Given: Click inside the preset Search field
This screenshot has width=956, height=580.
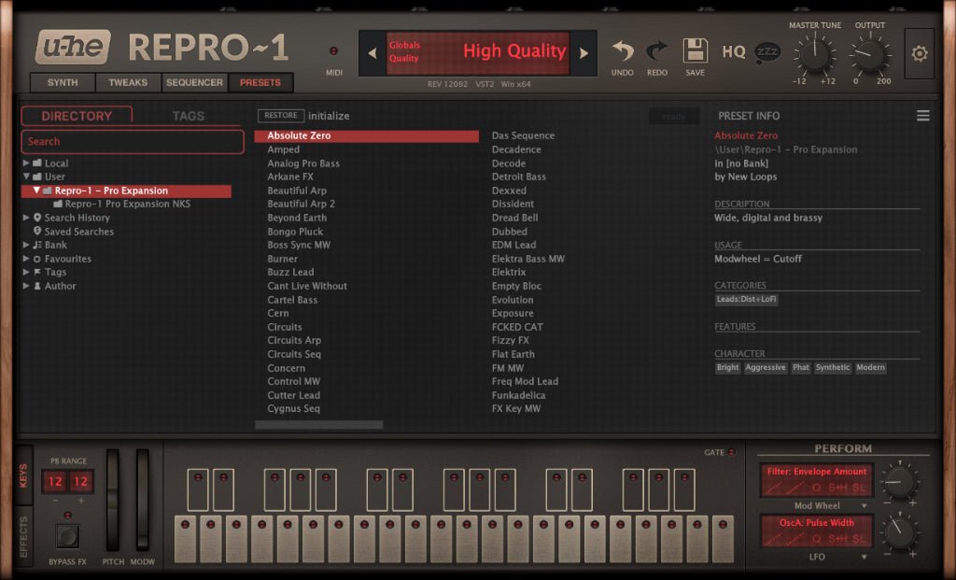Looking at the screenshot, I should pyautogui.click(x=132, y=141).
